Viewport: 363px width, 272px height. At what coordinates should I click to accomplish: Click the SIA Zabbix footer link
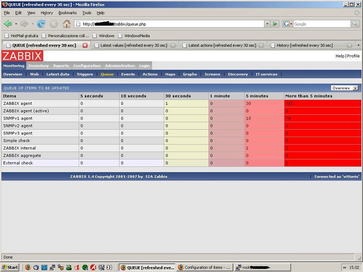156,176
